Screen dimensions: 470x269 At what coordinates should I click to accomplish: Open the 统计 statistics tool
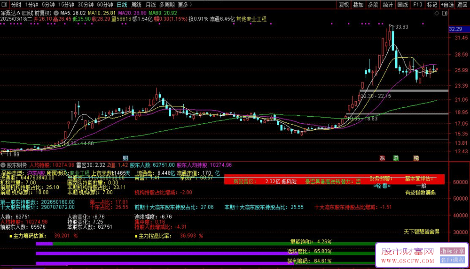pos(388,5)
